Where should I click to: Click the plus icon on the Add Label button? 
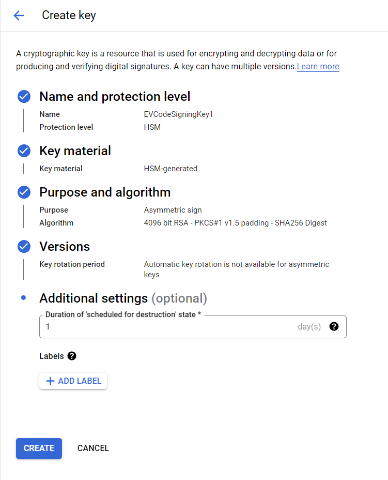[51, 381]
